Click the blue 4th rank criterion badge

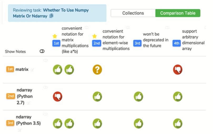click(x=177, y=43)
